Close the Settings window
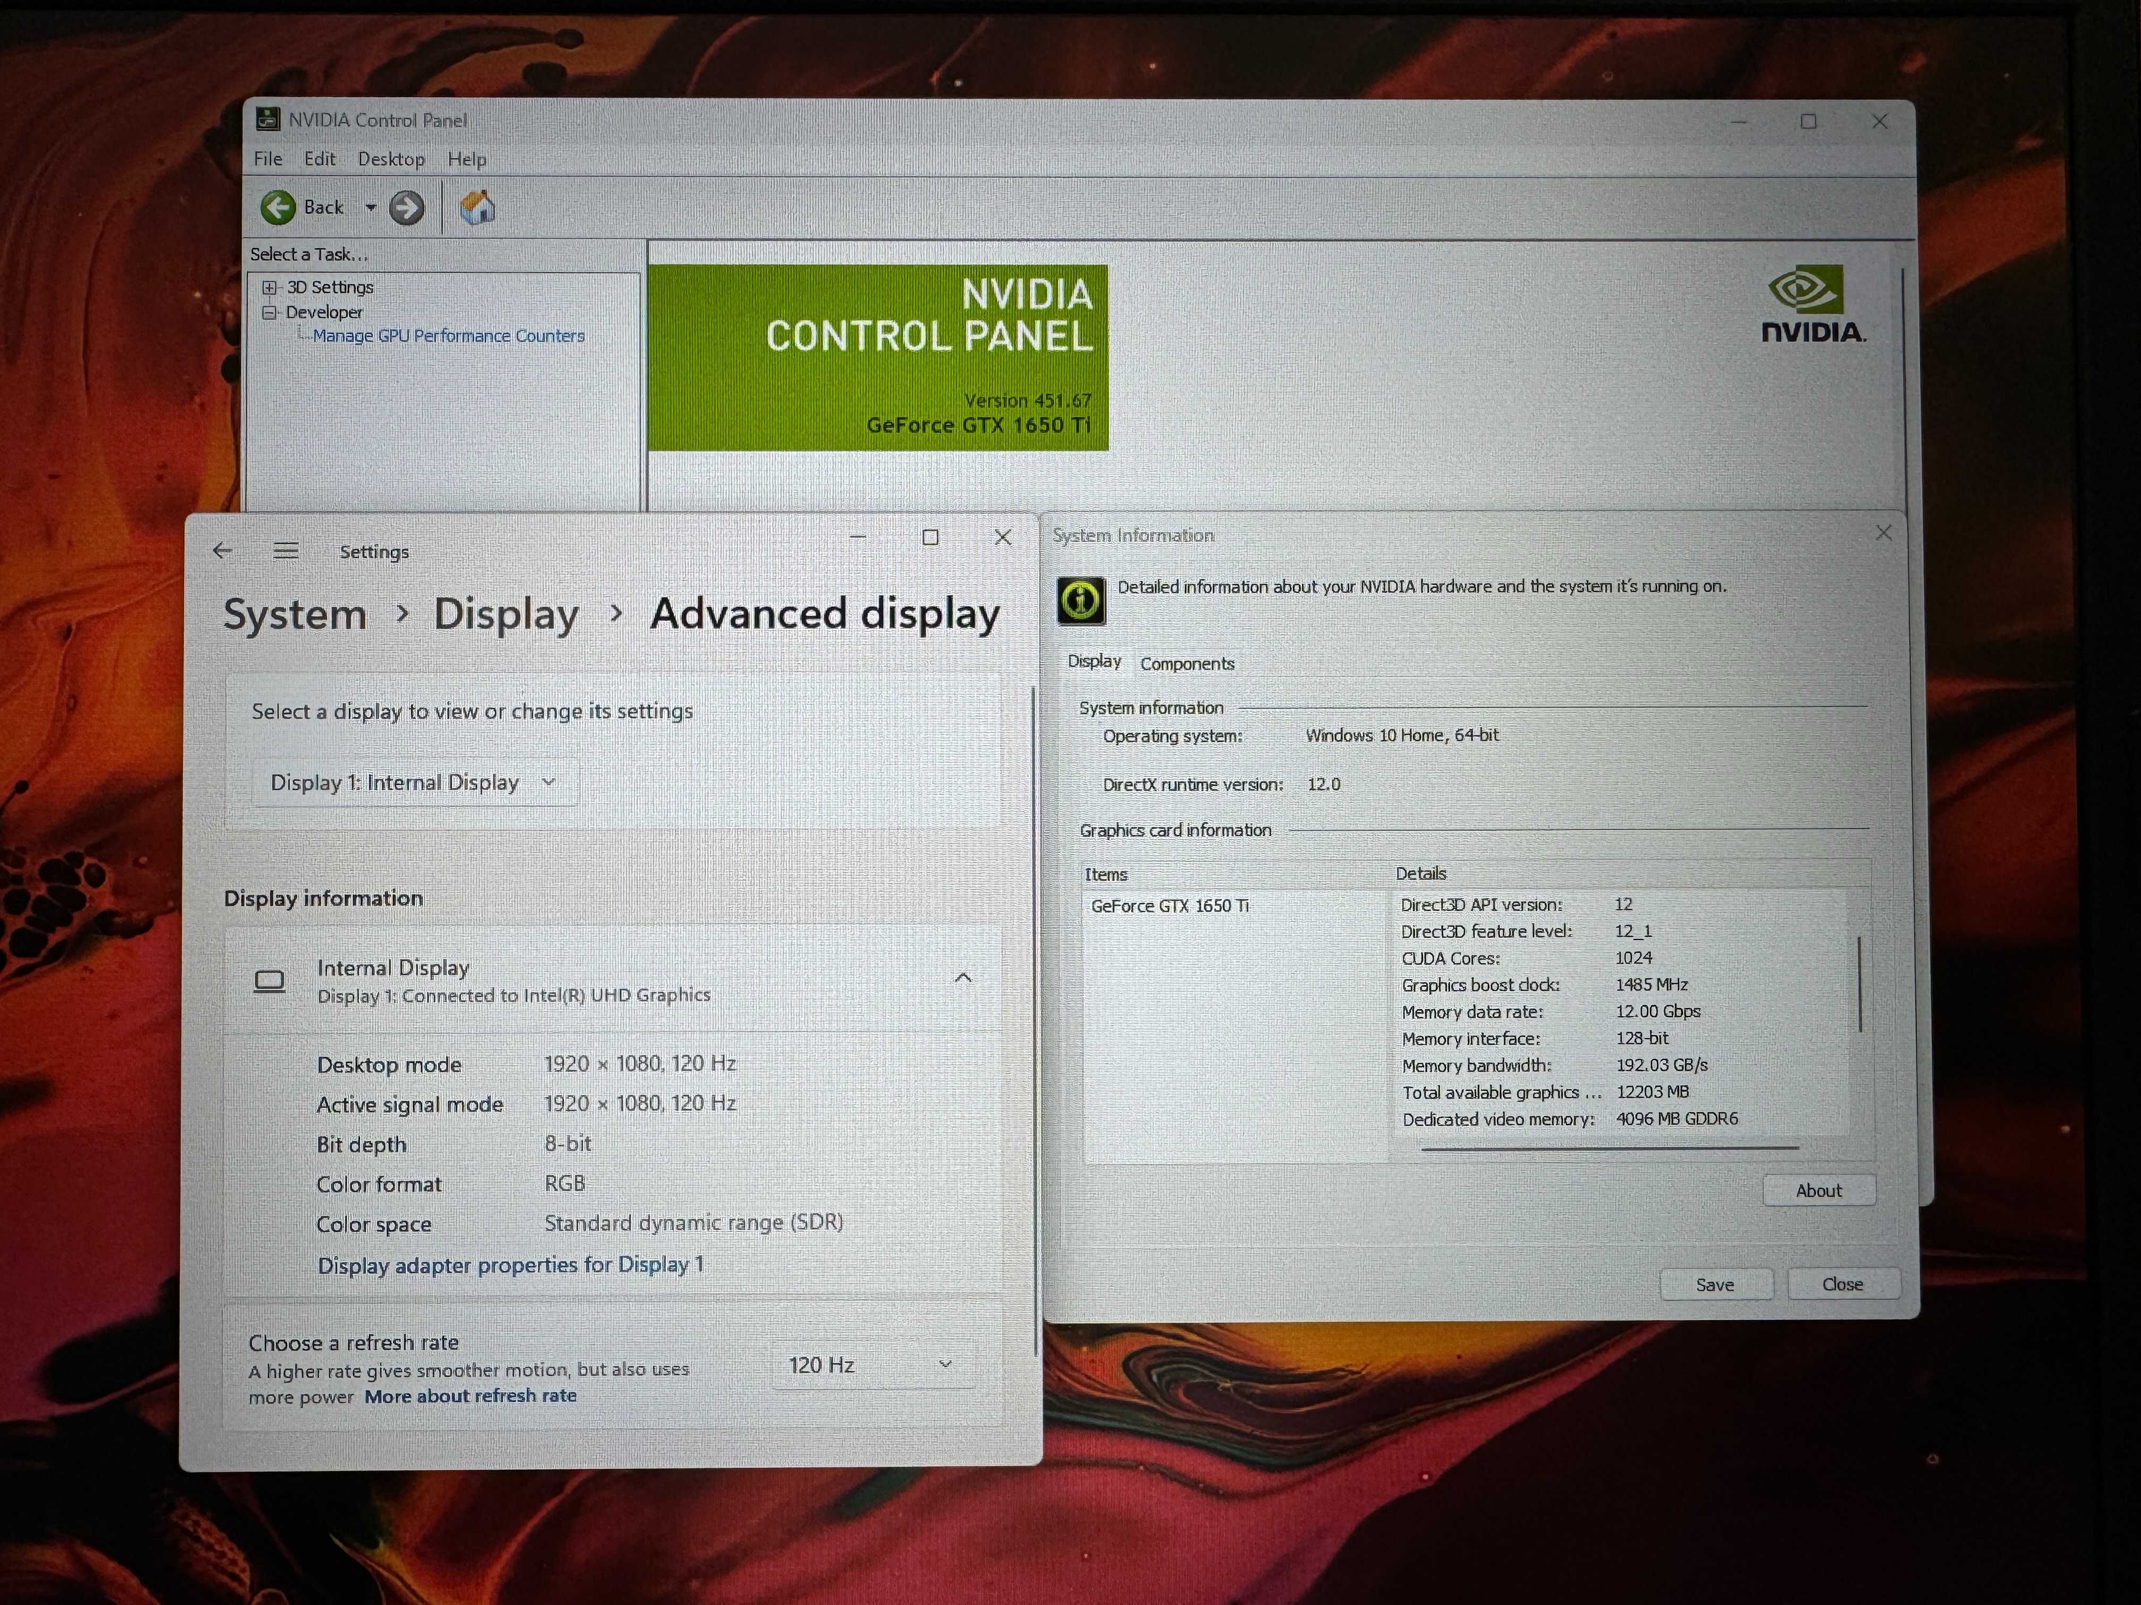 point(1003,537)
